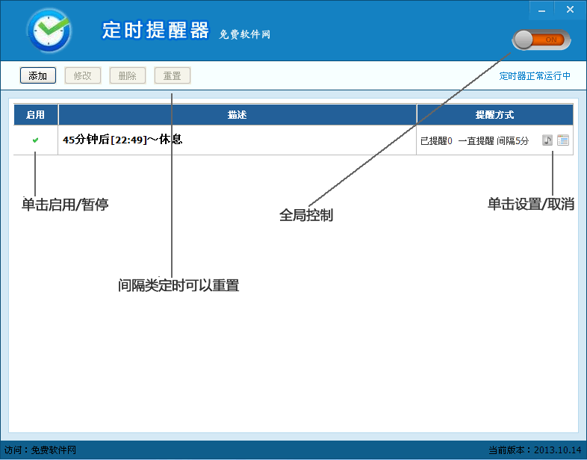587x460 pixels.
Task: Click the 当前版本 2013.10.14 version label
Action: (x=534, y=450)
